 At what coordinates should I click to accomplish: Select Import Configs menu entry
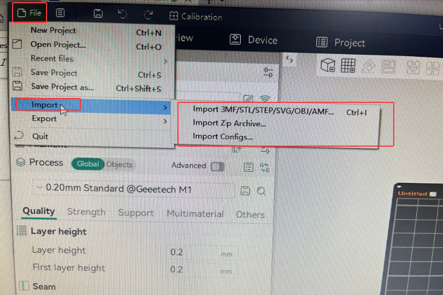[223, 137]
